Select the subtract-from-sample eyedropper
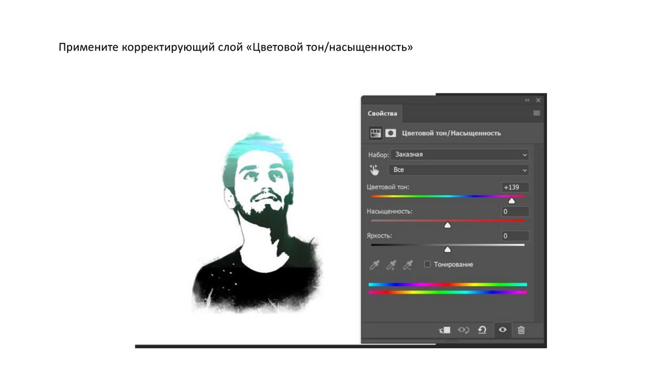Screen dimensions: 666x373 coord(408,265)
